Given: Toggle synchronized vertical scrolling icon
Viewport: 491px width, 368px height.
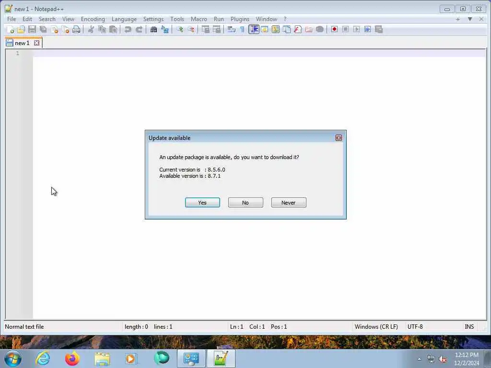Looking at the screenshot, I should (x=205, y=29).
